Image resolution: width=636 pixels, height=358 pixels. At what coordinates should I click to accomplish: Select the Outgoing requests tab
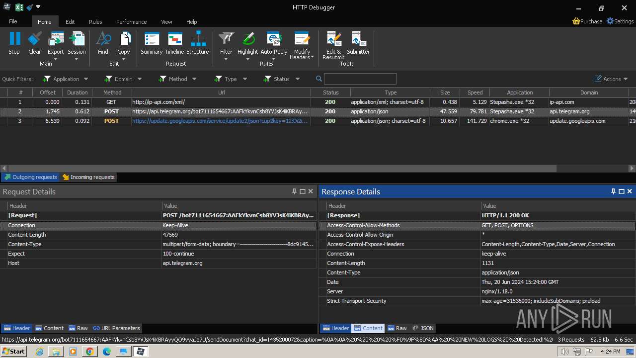tap(30, 177)
